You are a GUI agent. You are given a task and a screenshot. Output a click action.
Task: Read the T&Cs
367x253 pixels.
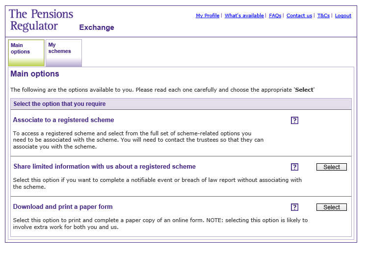(323, 16)
